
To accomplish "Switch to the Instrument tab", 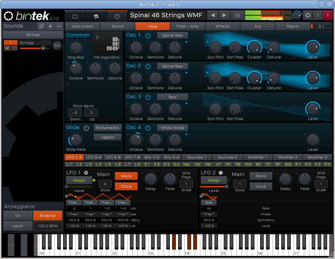I will click(x=82, y=26).
